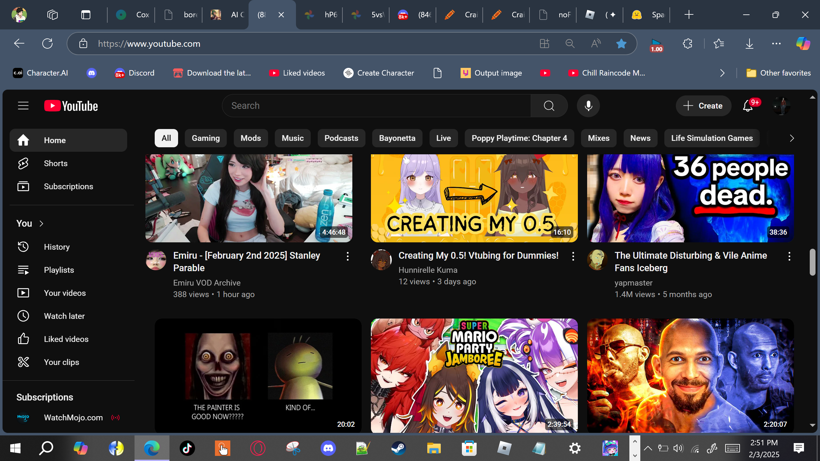Close the active YouTube tab

[281, 15]
